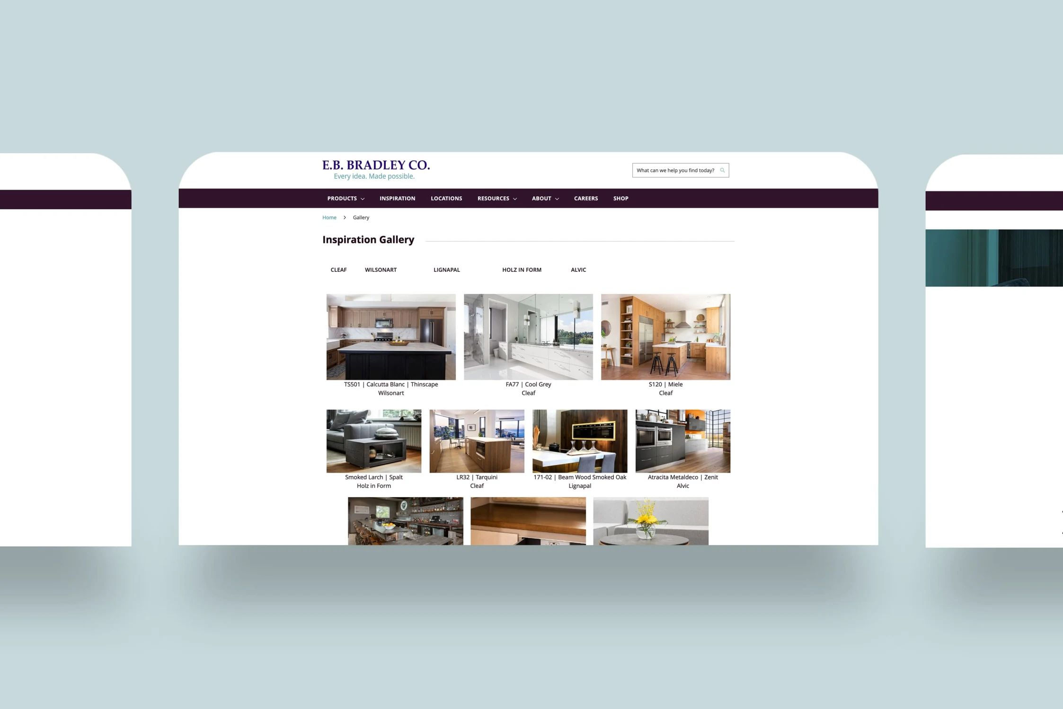Open the Atracita Metaldeco Zenit Alvic image
The height and width of the screenshot is (709, 1063).
tap(683, 441)
